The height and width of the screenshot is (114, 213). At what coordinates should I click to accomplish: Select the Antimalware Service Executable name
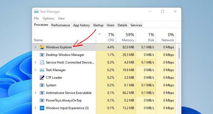(69, 93)
